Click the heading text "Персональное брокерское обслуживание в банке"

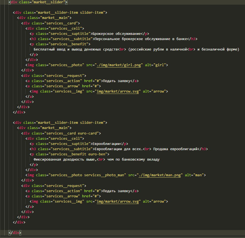[x=141, y=39]
